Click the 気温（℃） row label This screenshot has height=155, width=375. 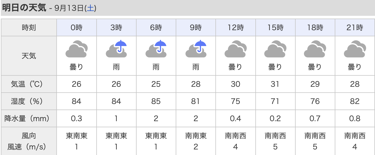[29, 84]
